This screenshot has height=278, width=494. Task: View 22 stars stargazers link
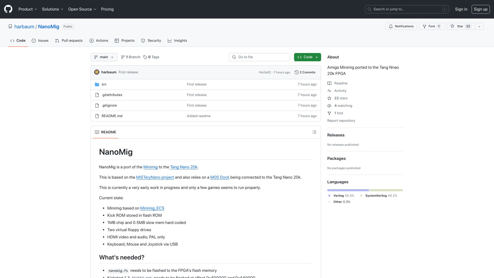point(337,98)
